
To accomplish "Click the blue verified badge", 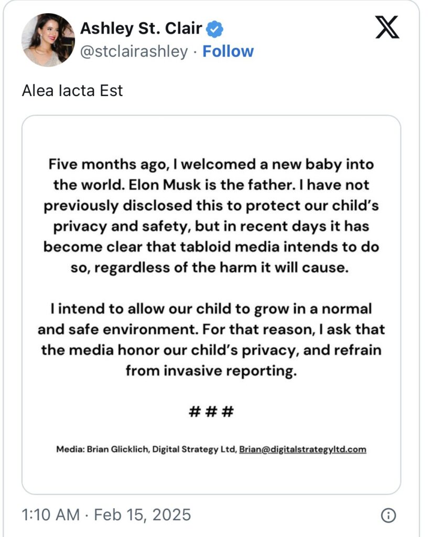I will coord(214,29).
